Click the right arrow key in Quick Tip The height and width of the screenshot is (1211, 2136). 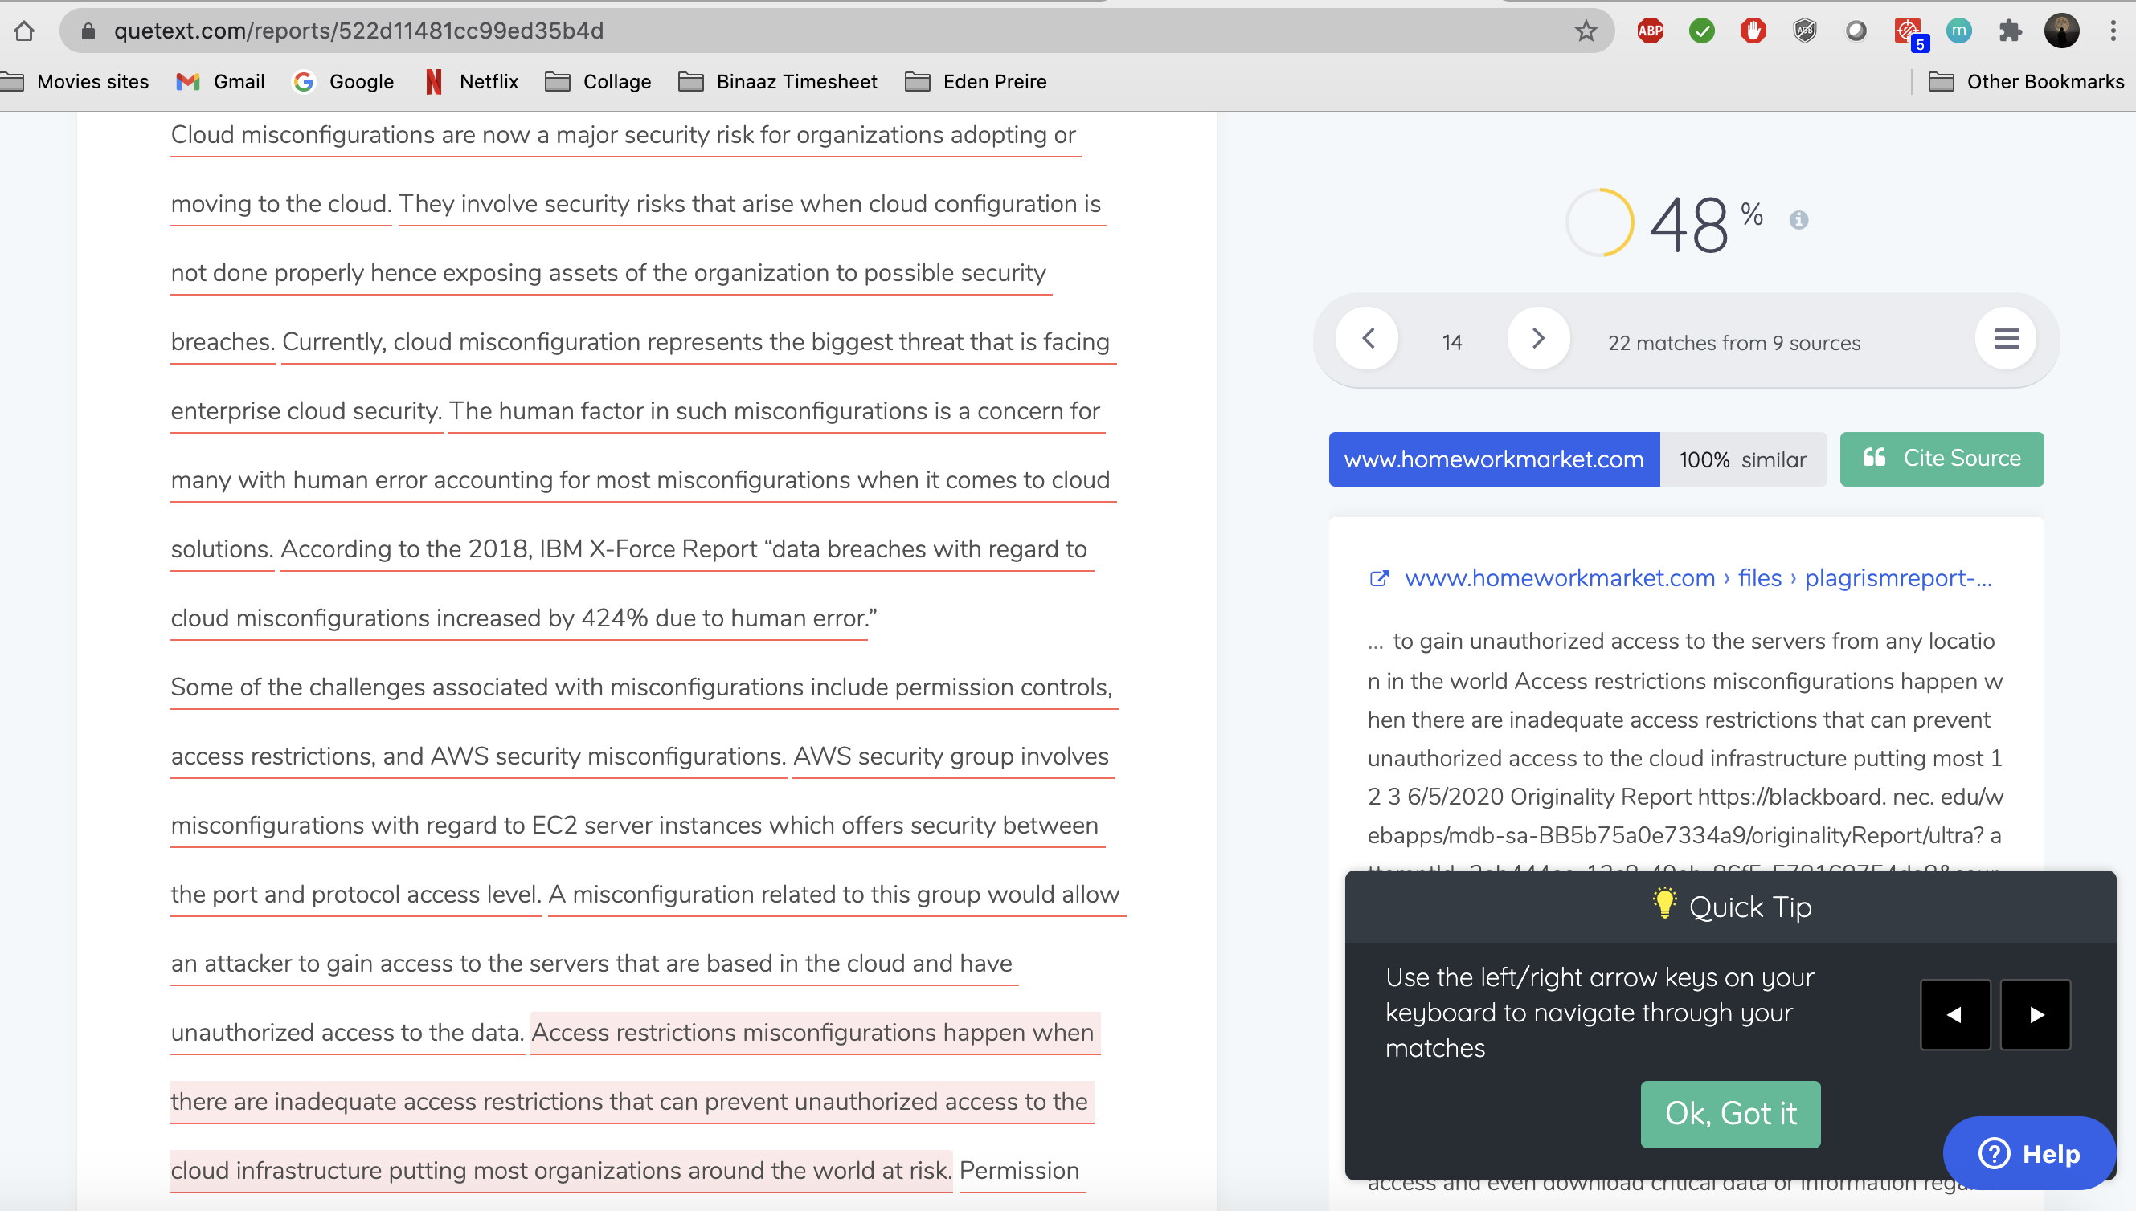pyautogui.click(x=2036, y=1015)
